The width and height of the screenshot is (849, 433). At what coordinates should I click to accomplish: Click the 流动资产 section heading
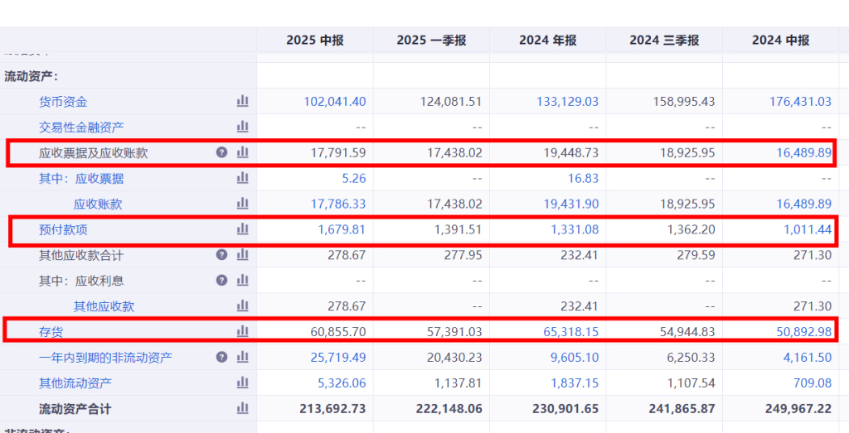click(x=32, y=76)
